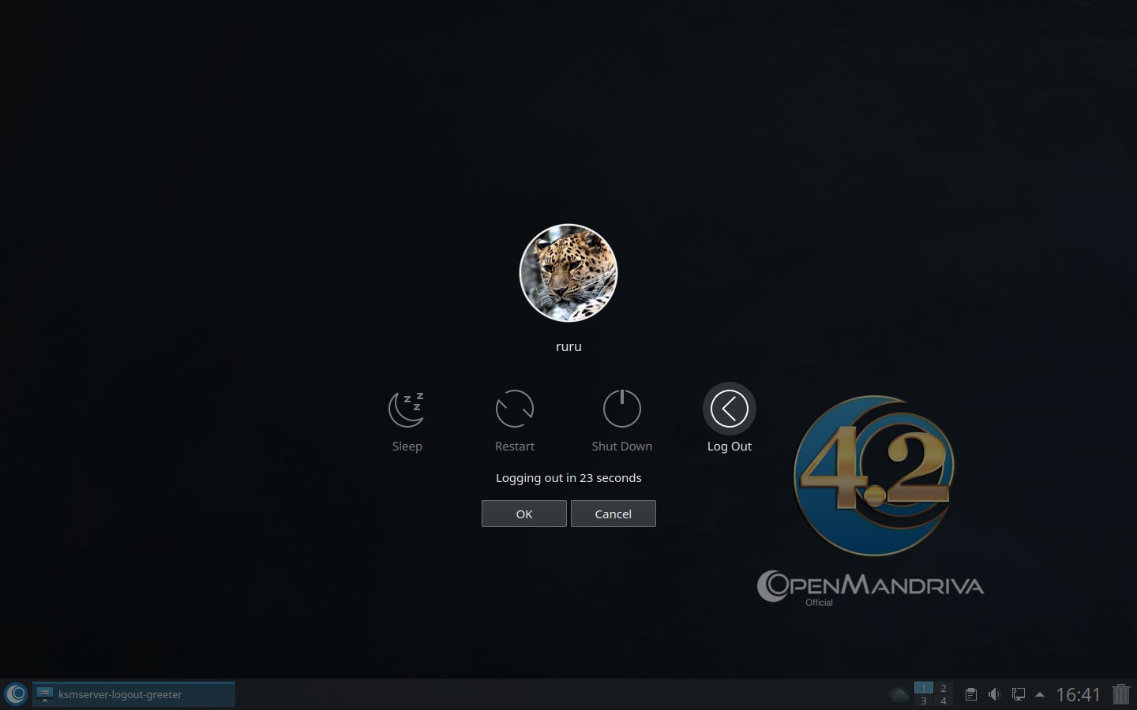Click the ruru leopard user avatar
1137x710 pixels.
click(x=568, y=273)
